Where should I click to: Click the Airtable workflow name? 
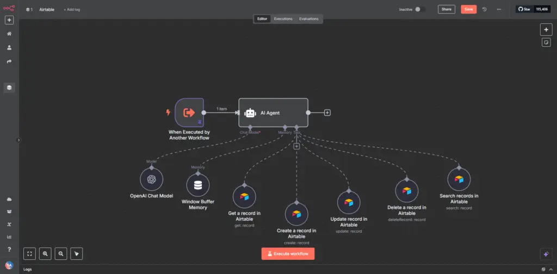tap(47, 10)
